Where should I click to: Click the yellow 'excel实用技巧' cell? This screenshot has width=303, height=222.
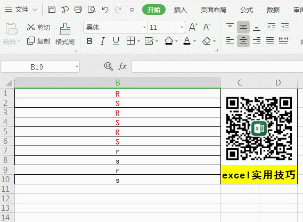[x=259, y=175]
